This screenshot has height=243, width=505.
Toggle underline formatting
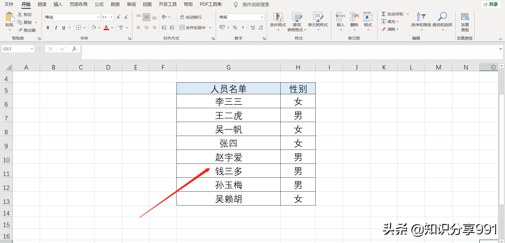(64, 28)
